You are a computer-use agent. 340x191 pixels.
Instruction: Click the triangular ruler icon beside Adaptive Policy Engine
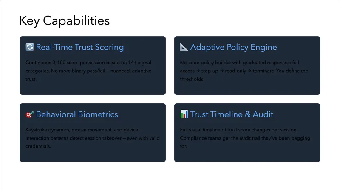(x=184, y=47)
